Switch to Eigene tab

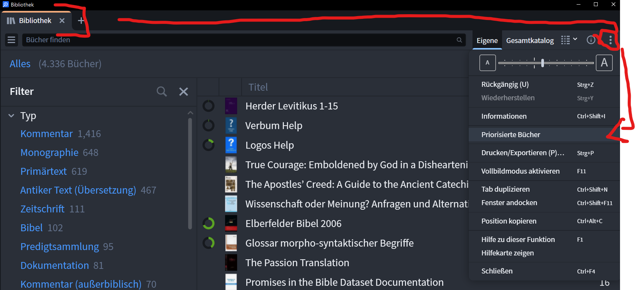(487, 40)
